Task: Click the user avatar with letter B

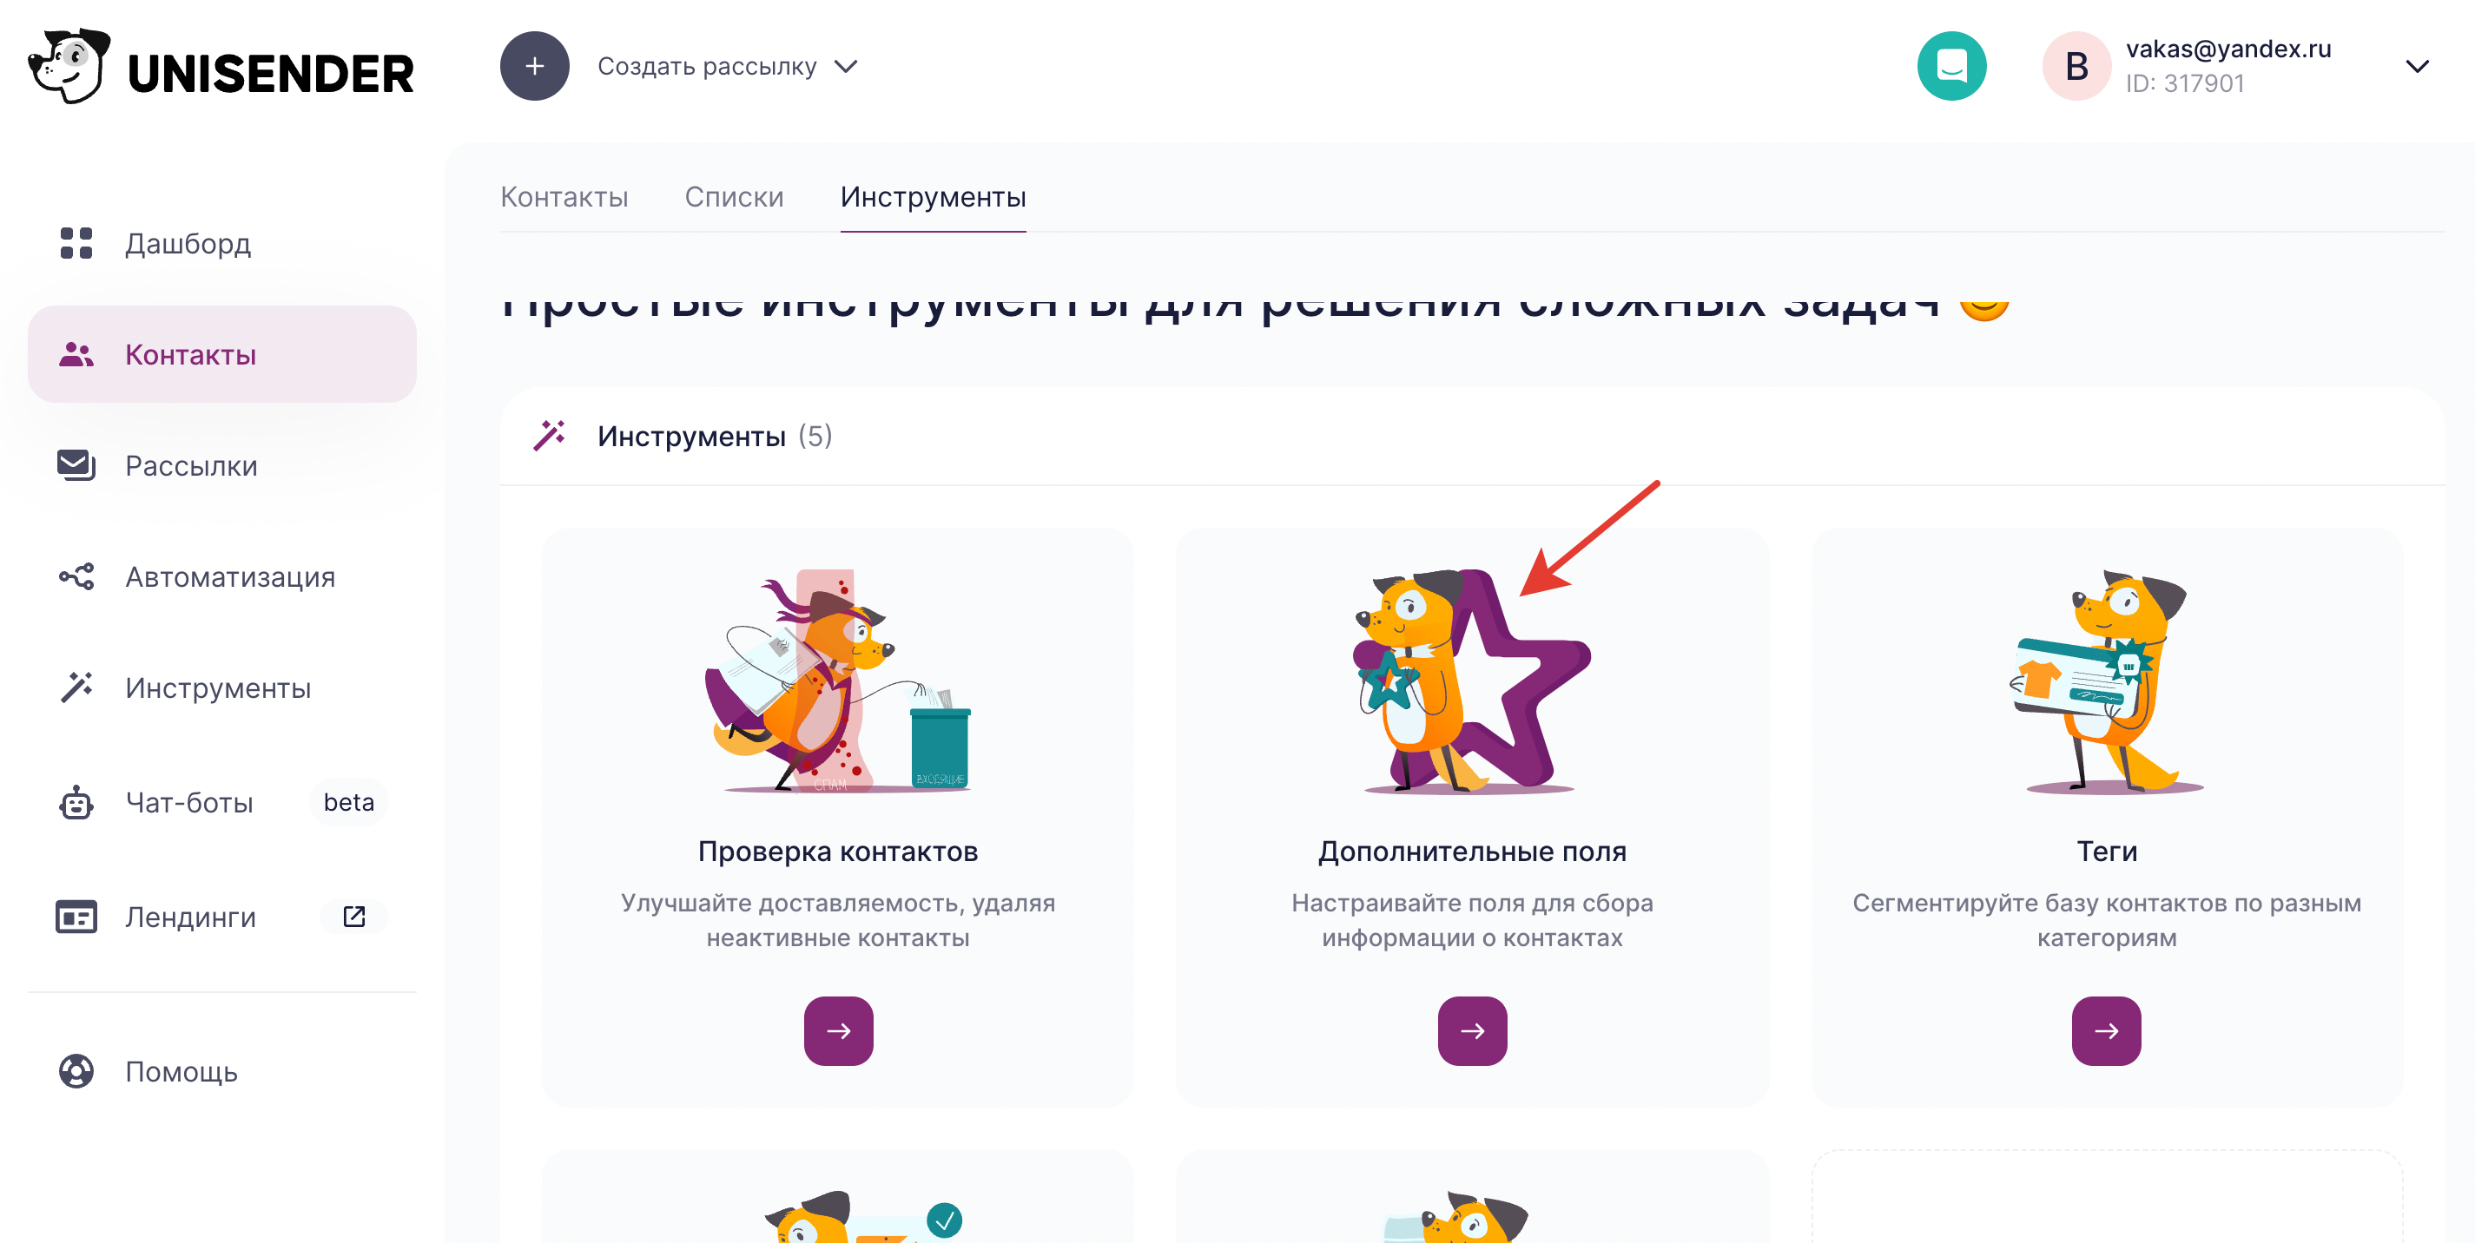Action: (x=2076, y=65)
